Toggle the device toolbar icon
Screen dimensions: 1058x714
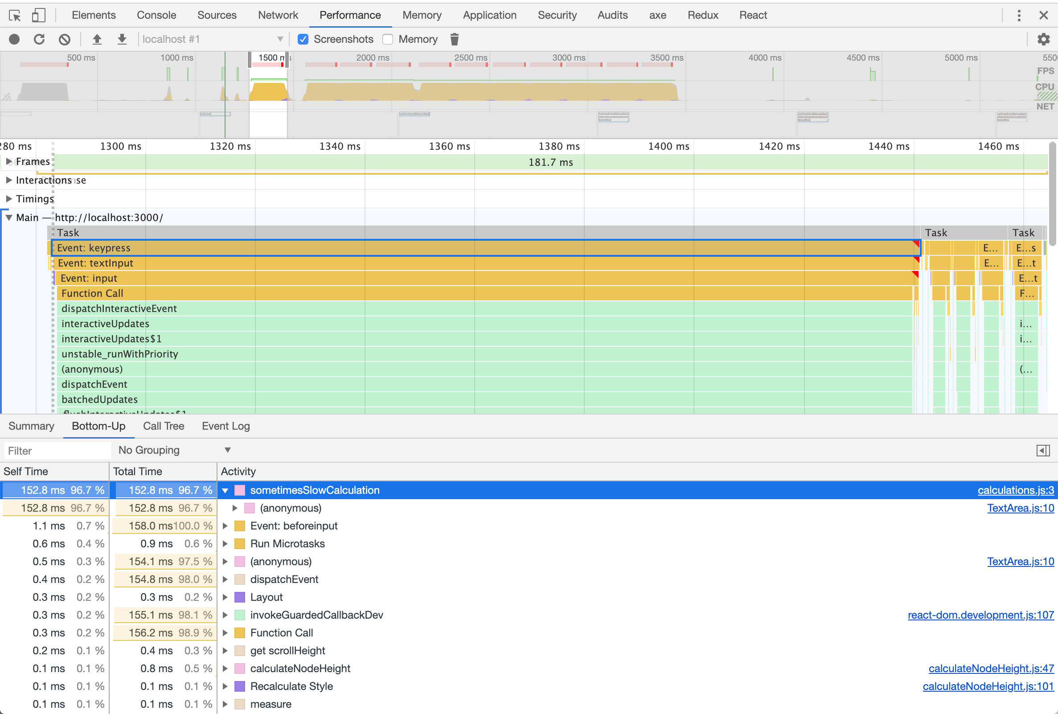tap(39, 16)
